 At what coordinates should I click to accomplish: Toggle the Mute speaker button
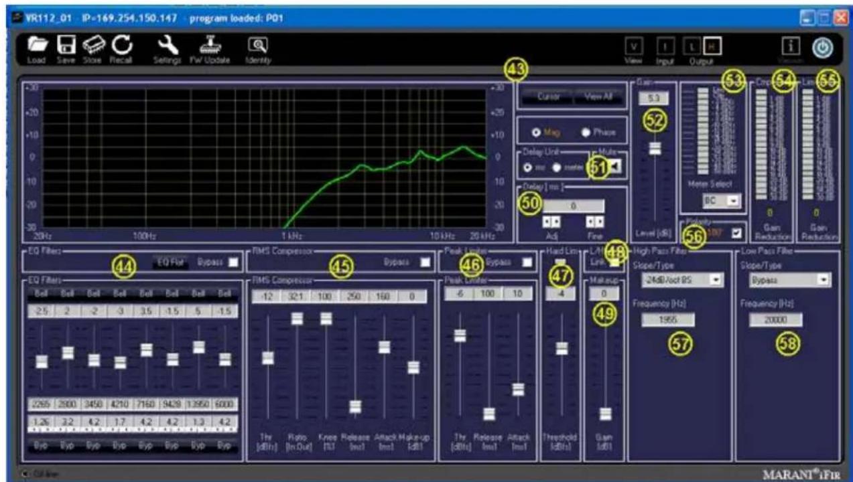tap(614, 167)
